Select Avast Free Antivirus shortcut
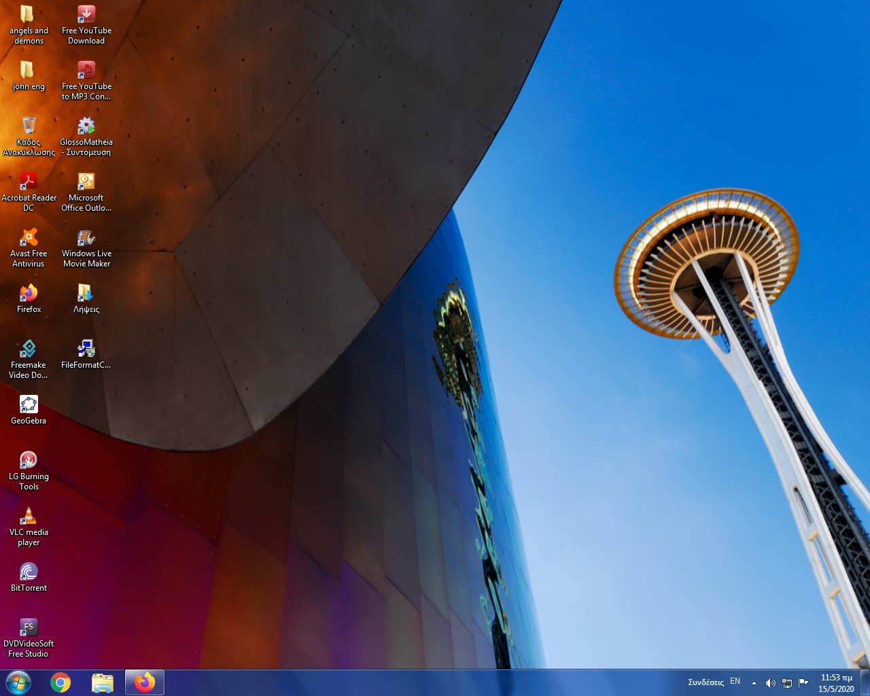870x696 pixels. coord(29,247)
